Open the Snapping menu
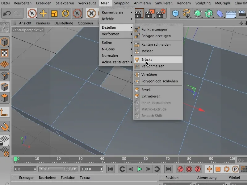 122,3
